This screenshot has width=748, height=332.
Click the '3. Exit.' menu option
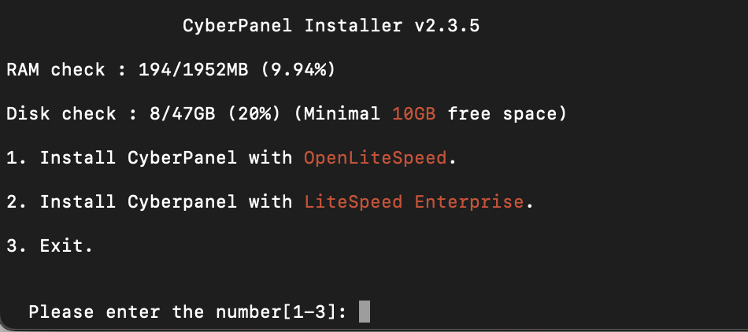tap(50, 245)
